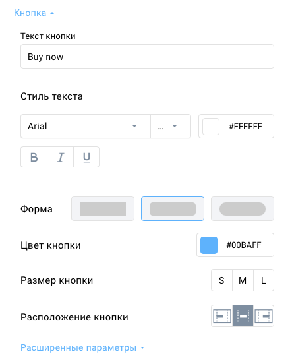Choose square corner button shape

click(x=103, y=209)
